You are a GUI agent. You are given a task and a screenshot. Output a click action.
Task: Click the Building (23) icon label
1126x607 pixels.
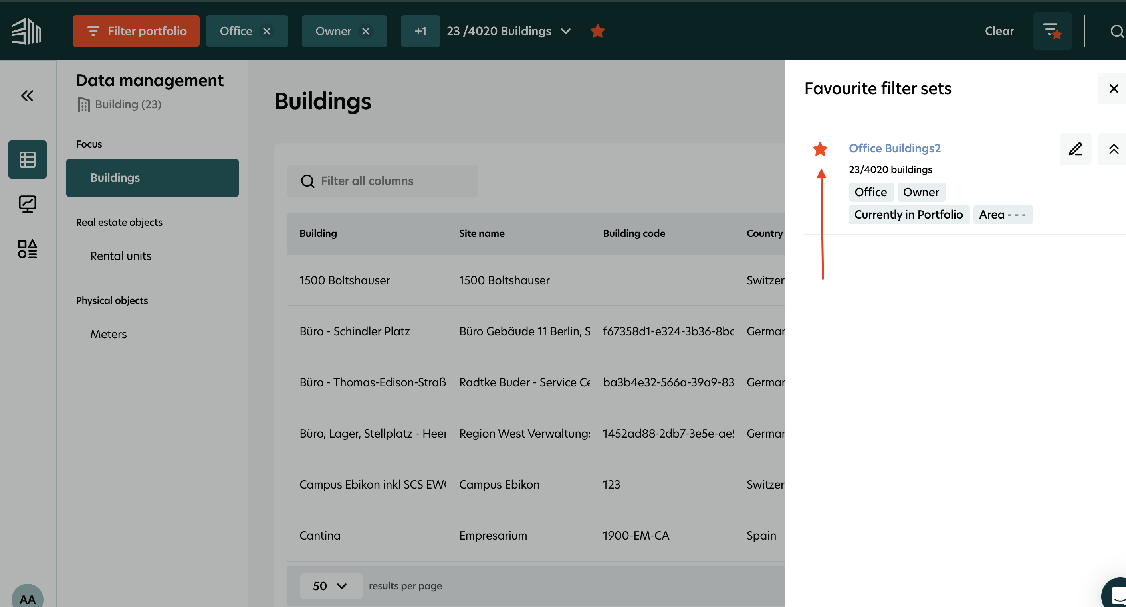pos(120,104)
